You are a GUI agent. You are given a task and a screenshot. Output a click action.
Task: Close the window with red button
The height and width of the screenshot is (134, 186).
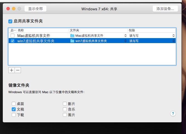click(x=8, y=9)
